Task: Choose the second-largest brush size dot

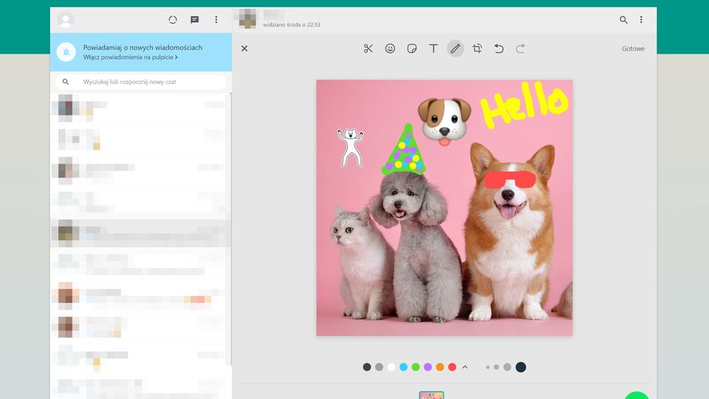Action: (508, 367)
